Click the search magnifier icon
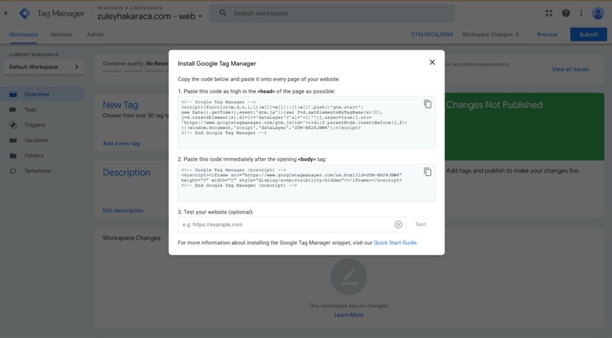The width and height of the screenshot is (612, 338). 223,13
